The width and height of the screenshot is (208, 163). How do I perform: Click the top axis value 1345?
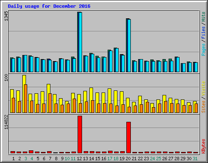(x=6, y=16)
